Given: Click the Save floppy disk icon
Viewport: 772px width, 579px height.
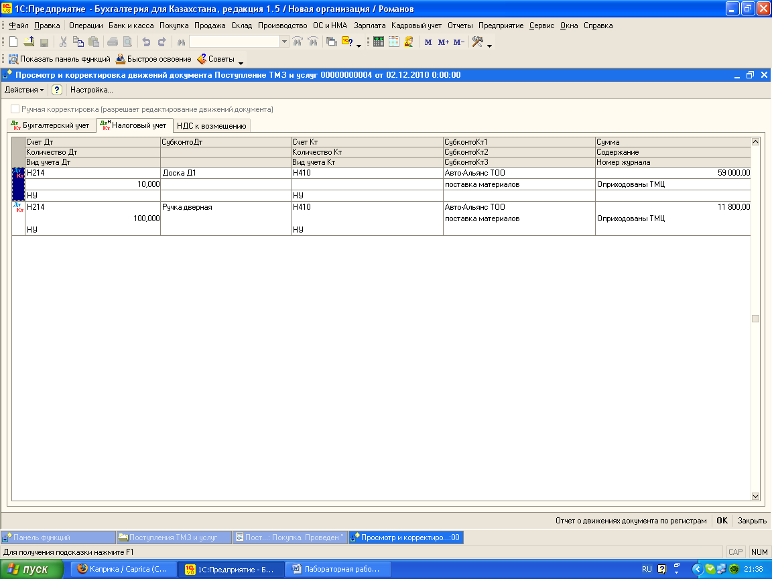Looking at the screenshot, I should coord(44,42).
